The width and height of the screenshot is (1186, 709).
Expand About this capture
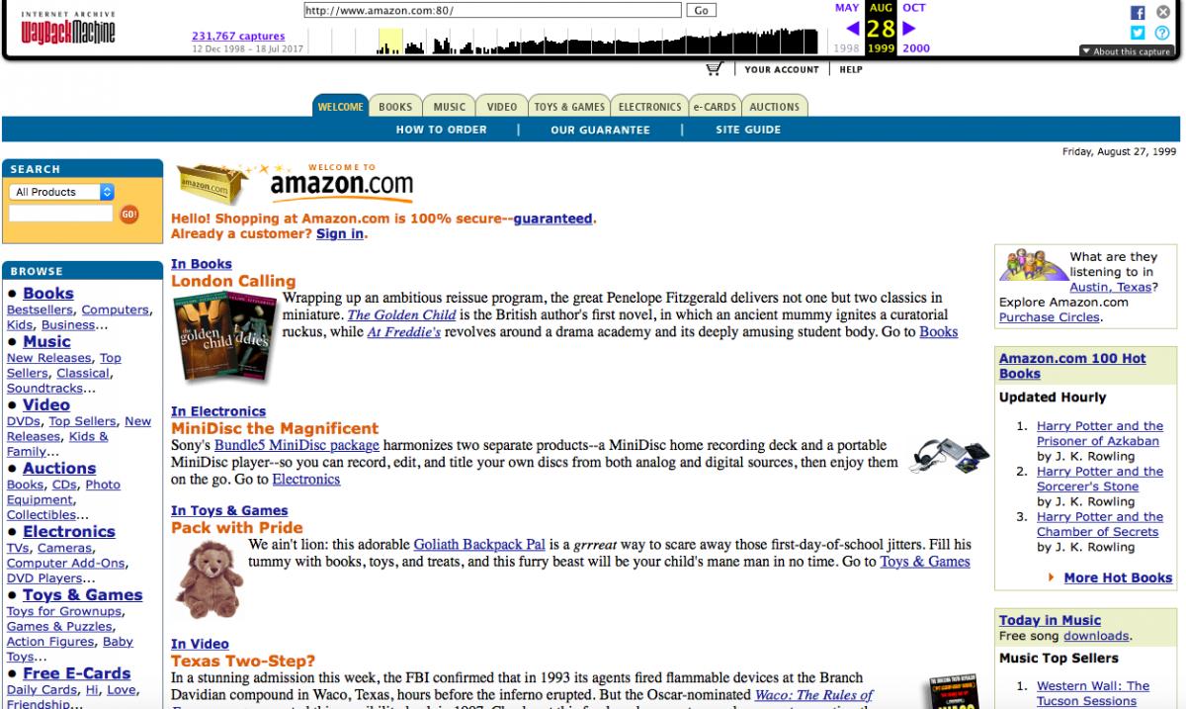1127,51
